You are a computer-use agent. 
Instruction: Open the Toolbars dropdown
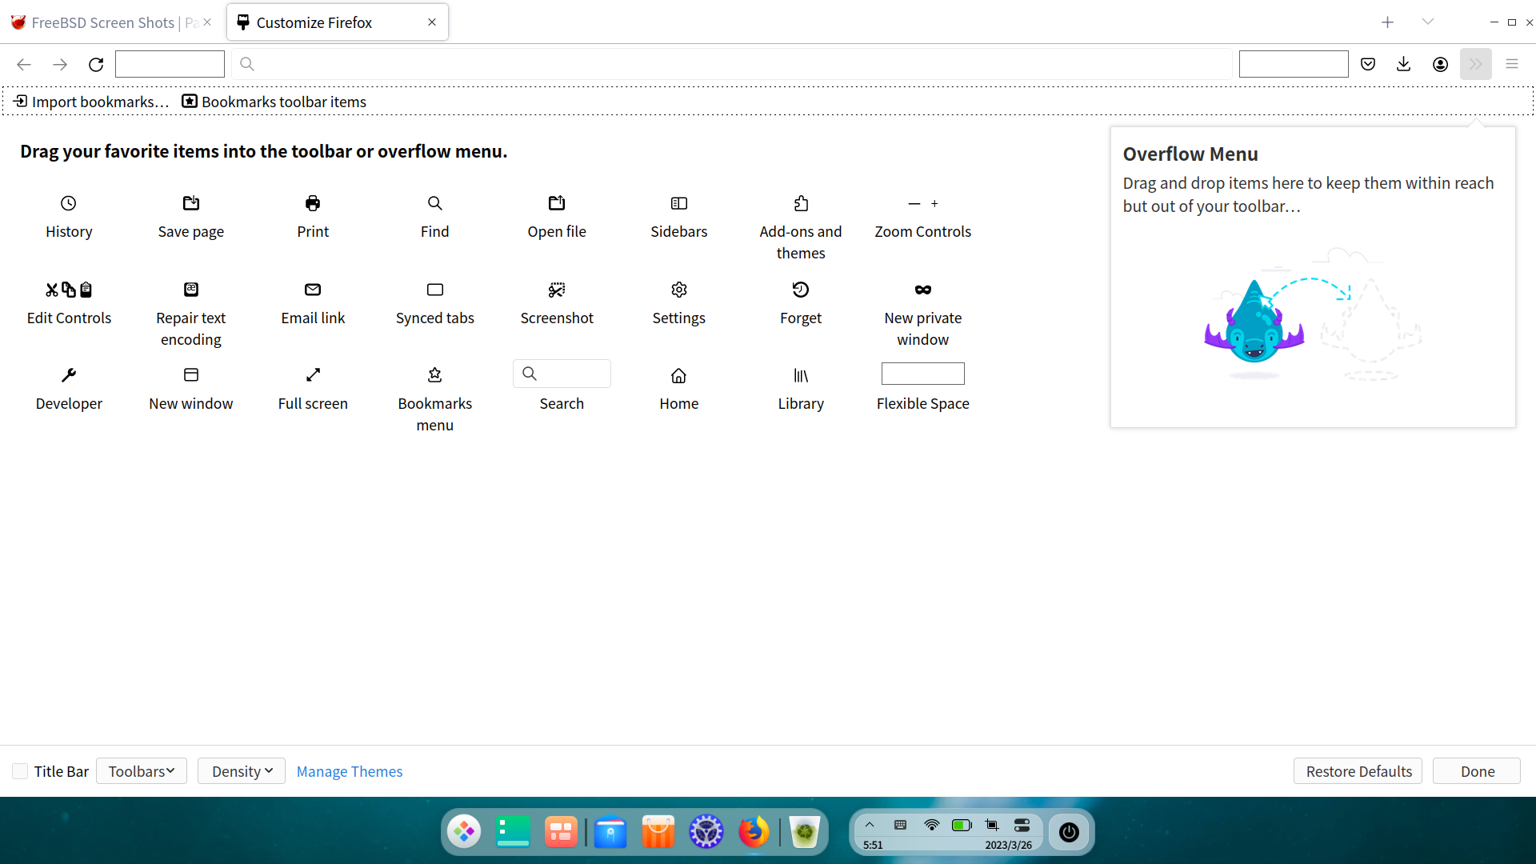click(142, 771)
